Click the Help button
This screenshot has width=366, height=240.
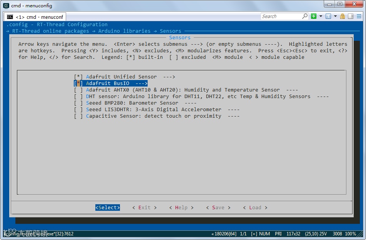181,208
